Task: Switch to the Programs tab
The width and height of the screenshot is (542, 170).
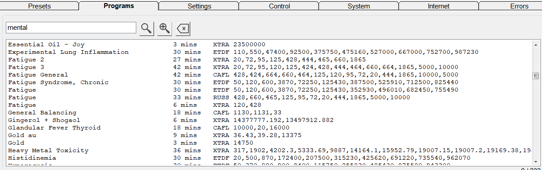Action: pos(118,6)
